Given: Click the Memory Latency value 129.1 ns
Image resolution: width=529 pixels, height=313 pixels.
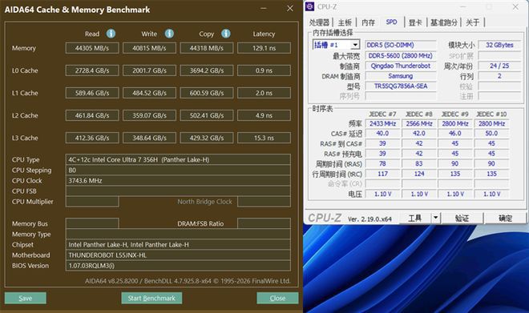Looking at the screenshot, I should pyautogui.click(x=264, y=48).
